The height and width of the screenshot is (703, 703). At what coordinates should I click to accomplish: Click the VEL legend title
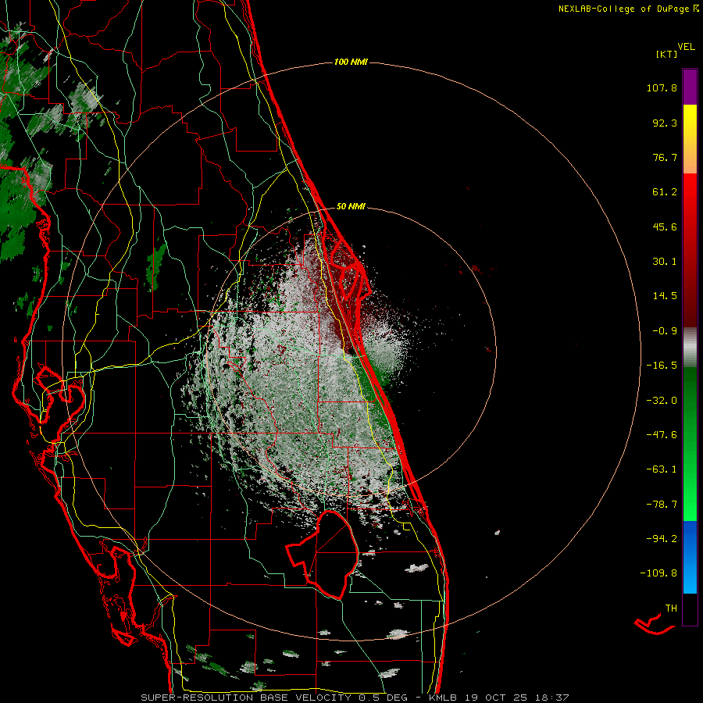pos(687,47)
